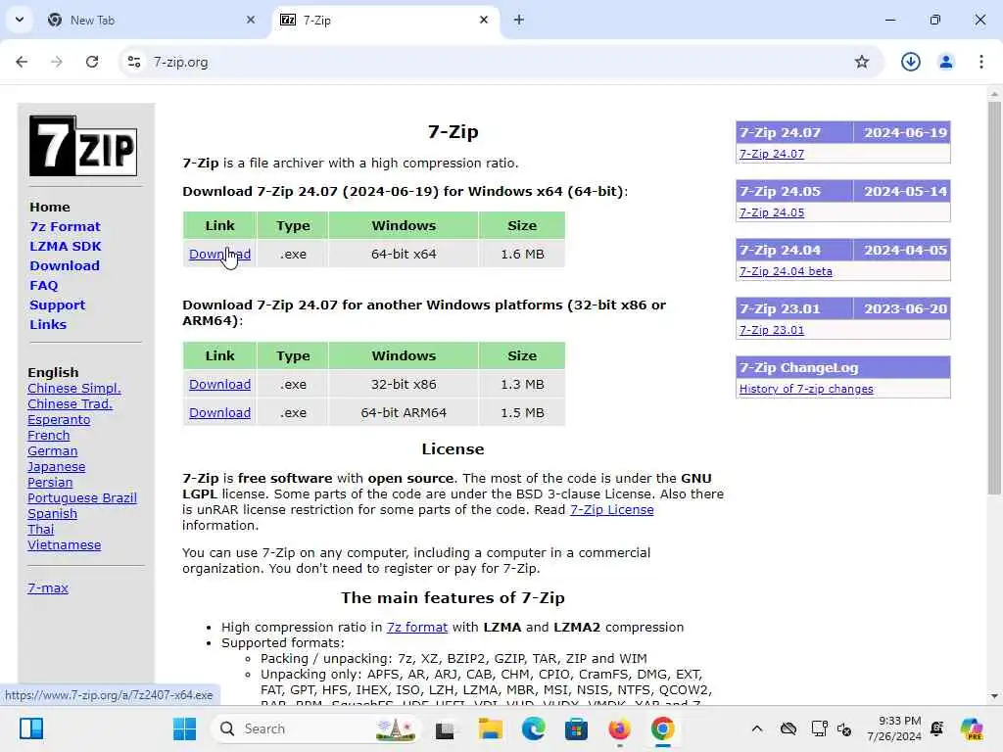Switch language to Chinese Trad.
Viewport: 1003px width, 752px height.
click(x=70, y=404)
